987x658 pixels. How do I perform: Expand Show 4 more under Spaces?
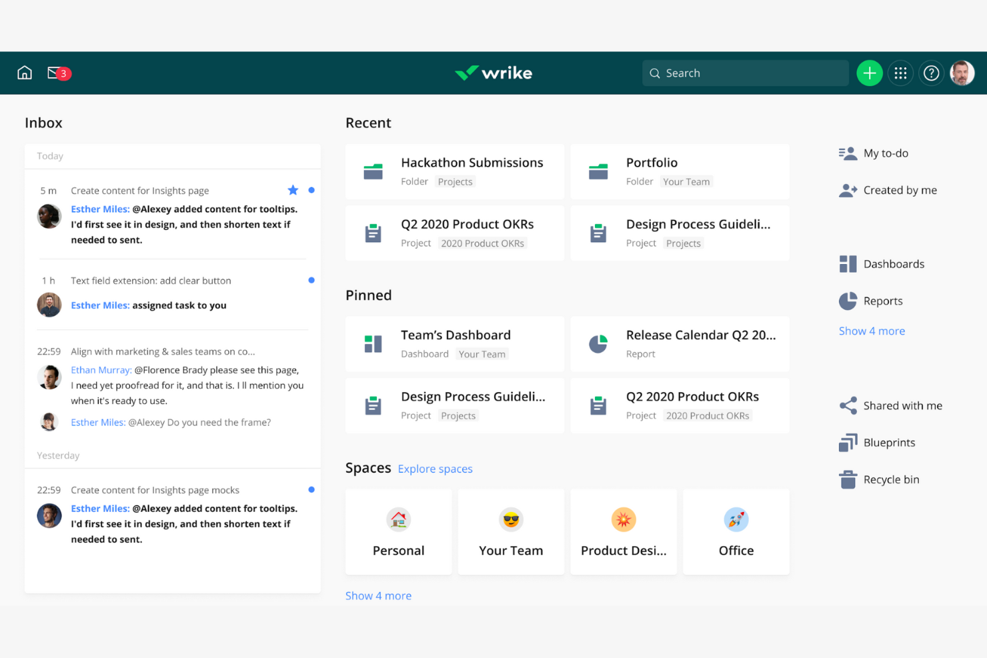tap(378, 595)
